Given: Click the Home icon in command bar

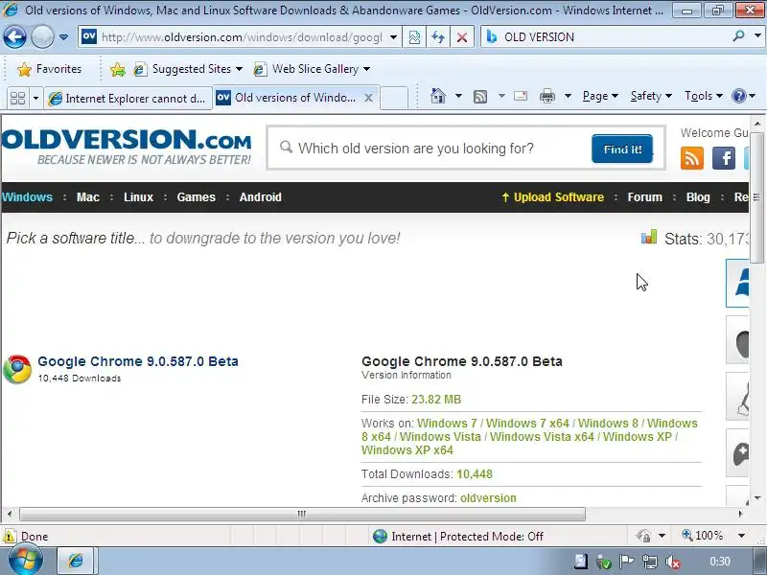Looking at the screenshot, I should [x=438, y=96].
